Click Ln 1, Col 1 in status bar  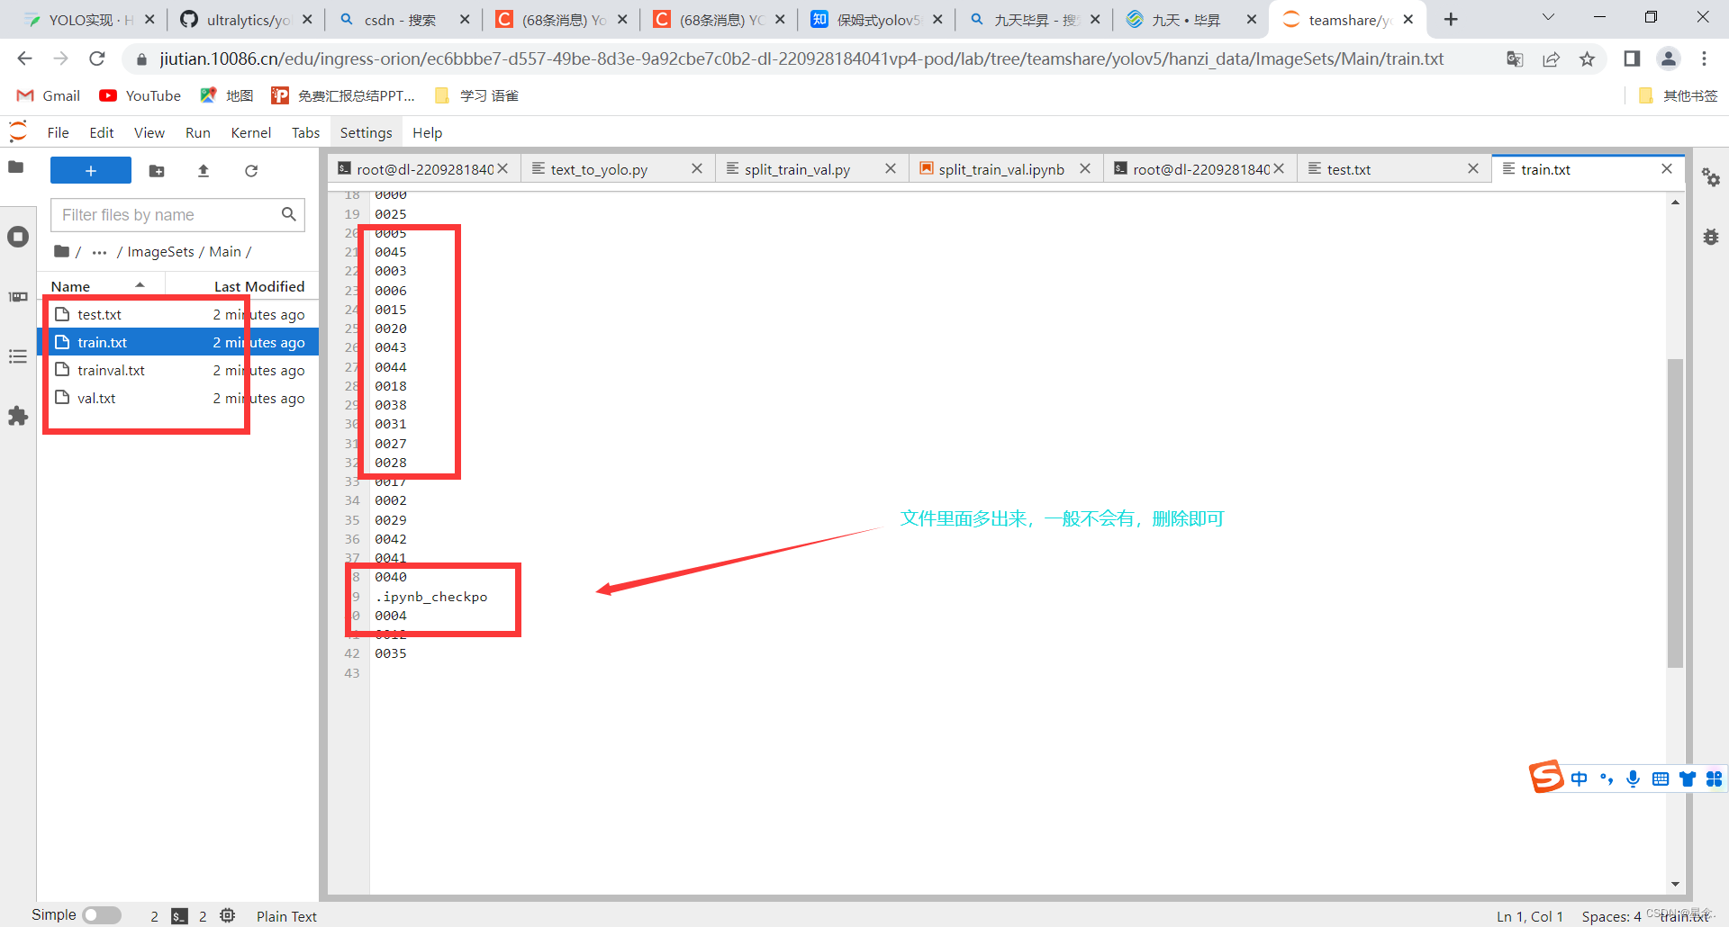[x=1530, y=915]
